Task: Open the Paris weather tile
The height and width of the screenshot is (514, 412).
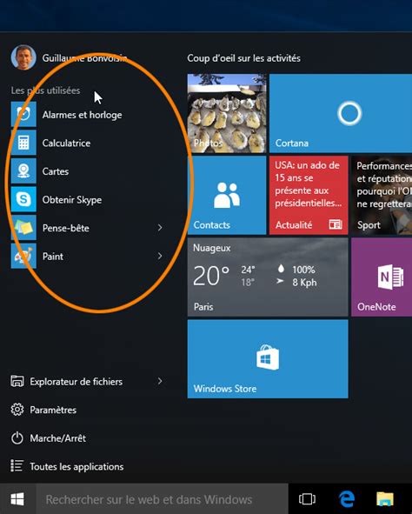Action: point(268,277)
